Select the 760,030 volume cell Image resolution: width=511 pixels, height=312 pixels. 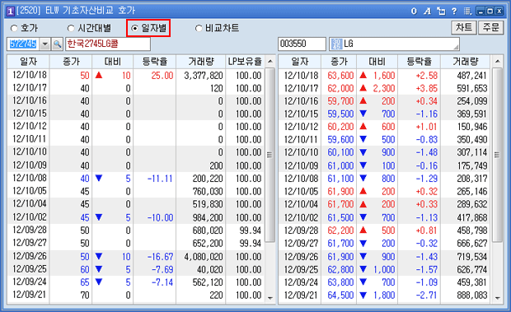[201, 191]
